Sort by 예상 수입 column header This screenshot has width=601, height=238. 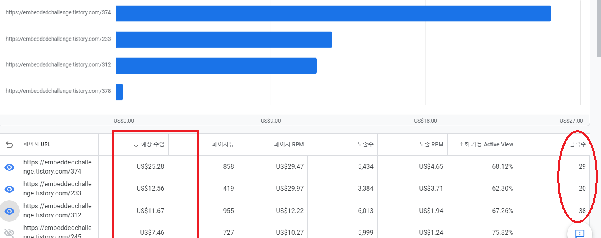coord(153,144)
